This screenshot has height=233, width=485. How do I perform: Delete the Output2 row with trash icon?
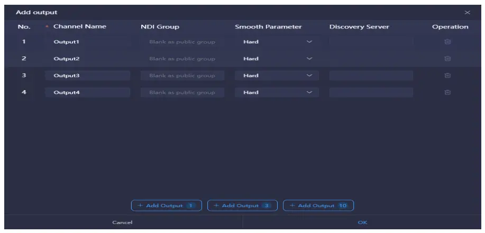(x=447, y=59)
